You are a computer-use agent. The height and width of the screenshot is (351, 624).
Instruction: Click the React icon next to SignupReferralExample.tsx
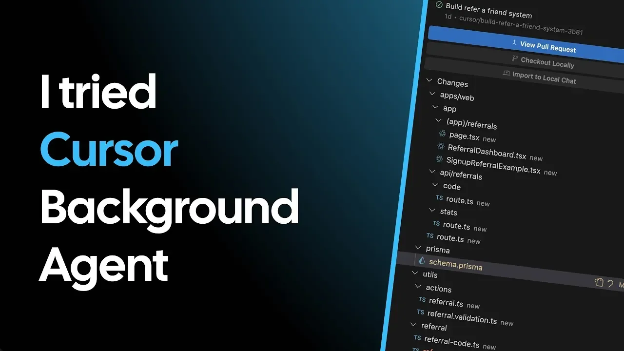pos(440,159)
